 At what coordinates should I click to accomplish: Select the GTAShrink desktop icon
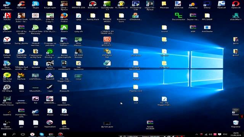coord(136,16)
